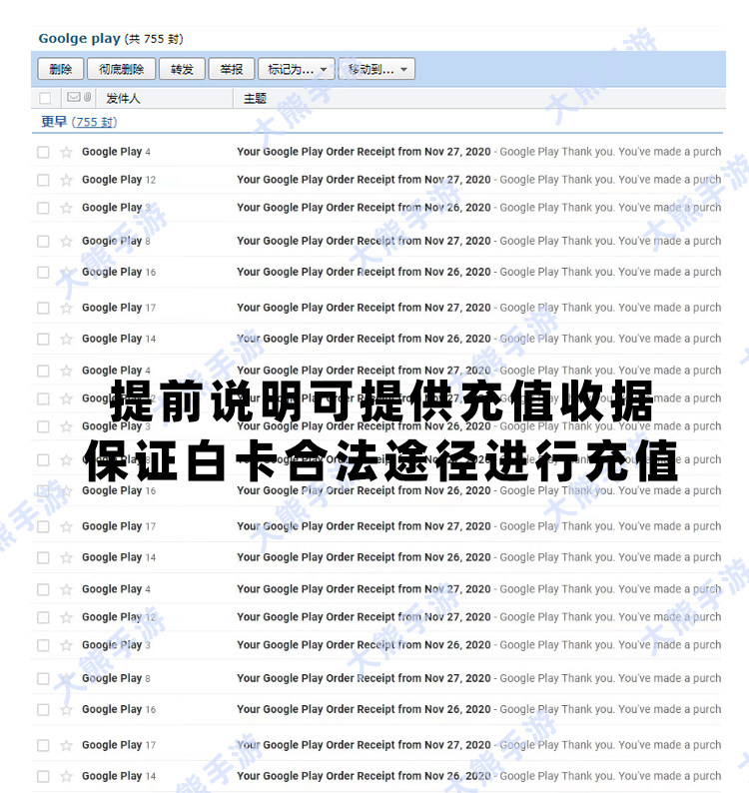
Task: Select checkbox of topmost Google Play 14 row
Action: (x=44, y=339)
